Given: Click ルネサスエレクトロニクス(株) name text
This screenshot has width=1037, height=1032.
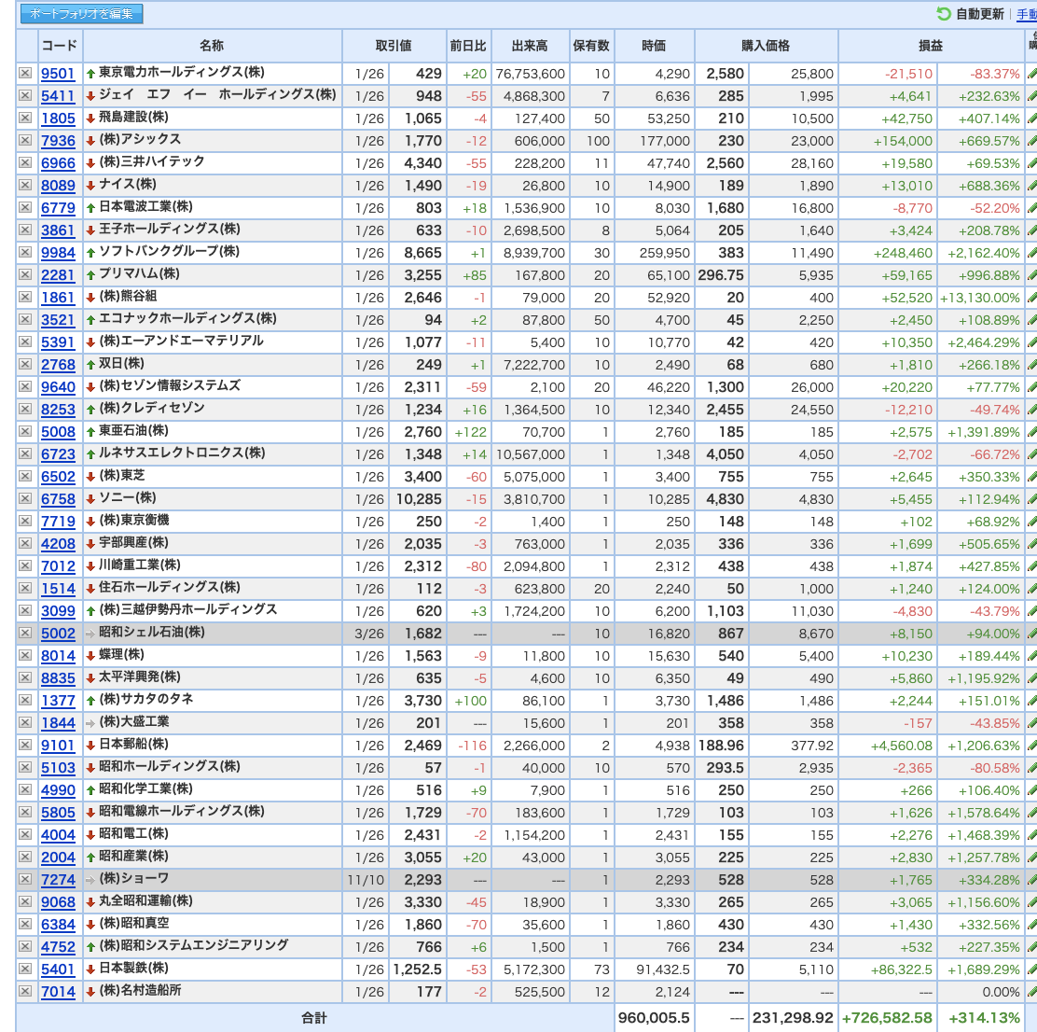Looking at the screenshot, I should (x=182, y=453).
